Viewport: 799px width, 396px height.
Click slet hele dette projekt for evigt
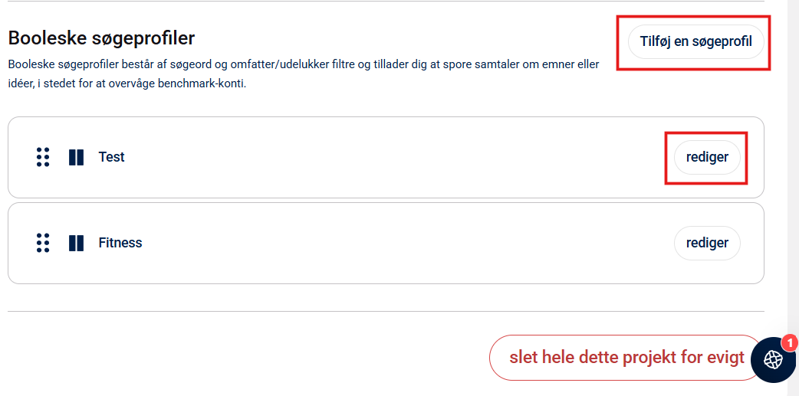point(626,358)
